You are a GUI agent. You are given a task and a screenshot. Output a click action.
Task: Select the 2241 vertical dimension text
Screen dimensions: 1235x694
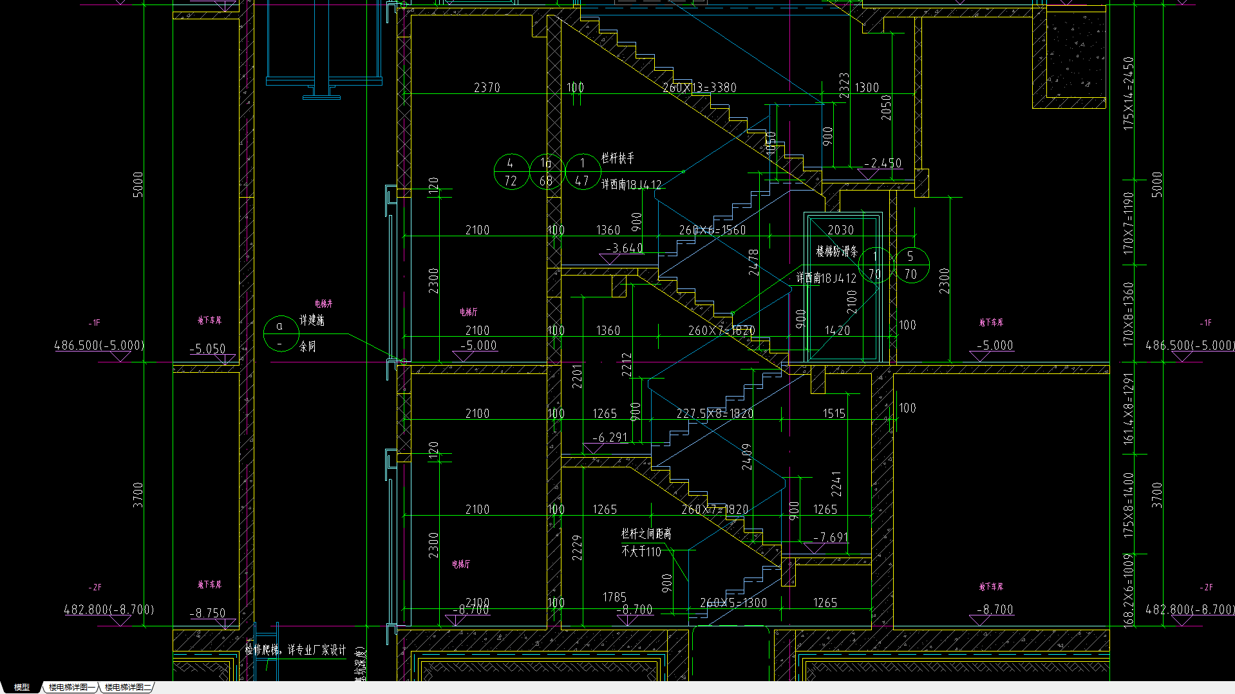(836, 484)
